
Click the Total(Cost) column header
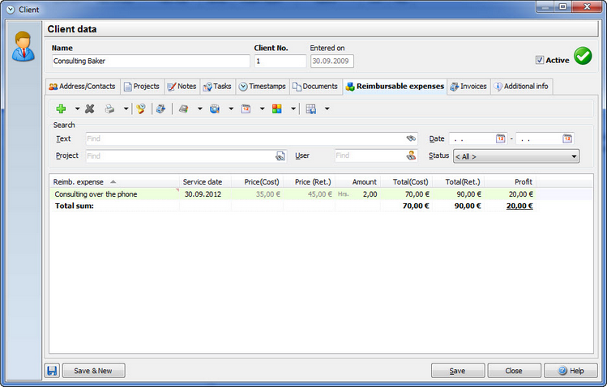pyautogui.click(x=407, y=181)
